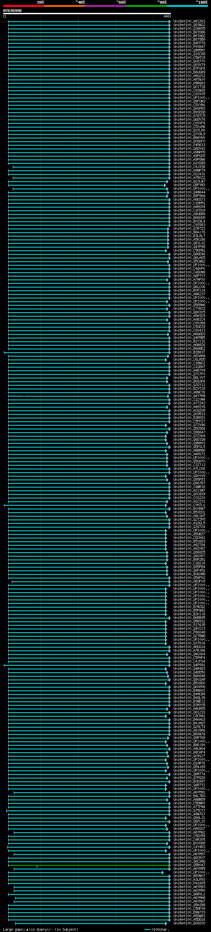The height and width of the screenshot is (932, 211).
Task: Select the UniRef100_Q5AI88 label
Action: coord(189,905)
